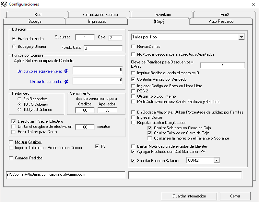Enable Pedir Token para Cierre

coord(14,132)
